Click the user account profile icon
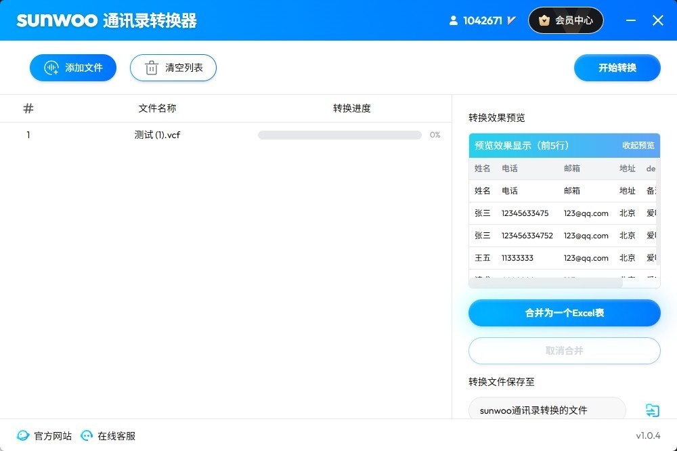The width and height of the screenshot is (677, 451). pos(454,20)
